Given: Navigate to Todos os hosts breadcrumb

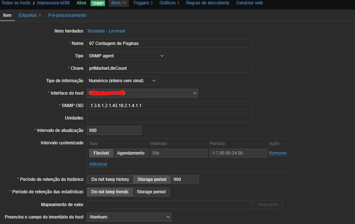Looking at the screenshot, I should (x=16, y=3).
